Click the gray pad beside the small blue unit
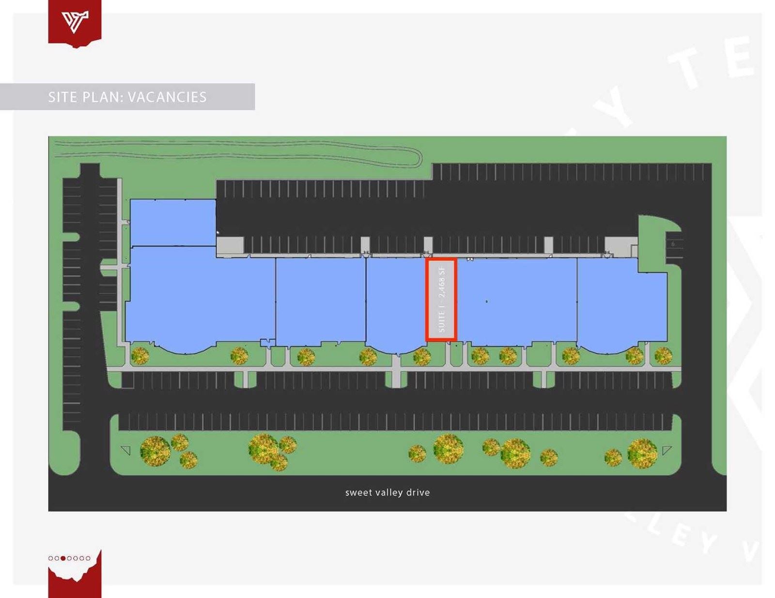 (x=230, y=245)
